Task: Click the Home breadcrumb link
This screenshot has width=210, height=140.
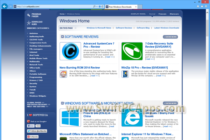Action: click(62, 14)
